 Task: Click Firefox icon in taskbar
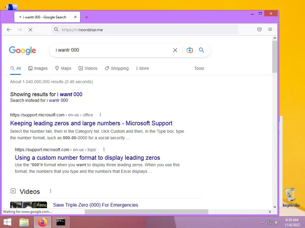43,222
